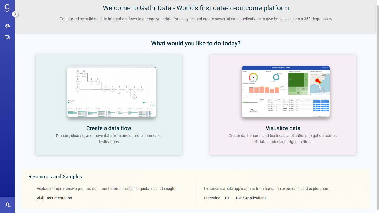Click the data flow pipeline preview thumbnail
379x213 pixels.
click(112, 92)
